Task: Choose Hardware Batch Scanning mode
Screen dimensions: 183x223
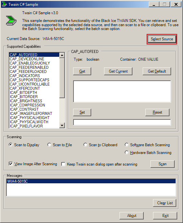Action: pos(127,152)
